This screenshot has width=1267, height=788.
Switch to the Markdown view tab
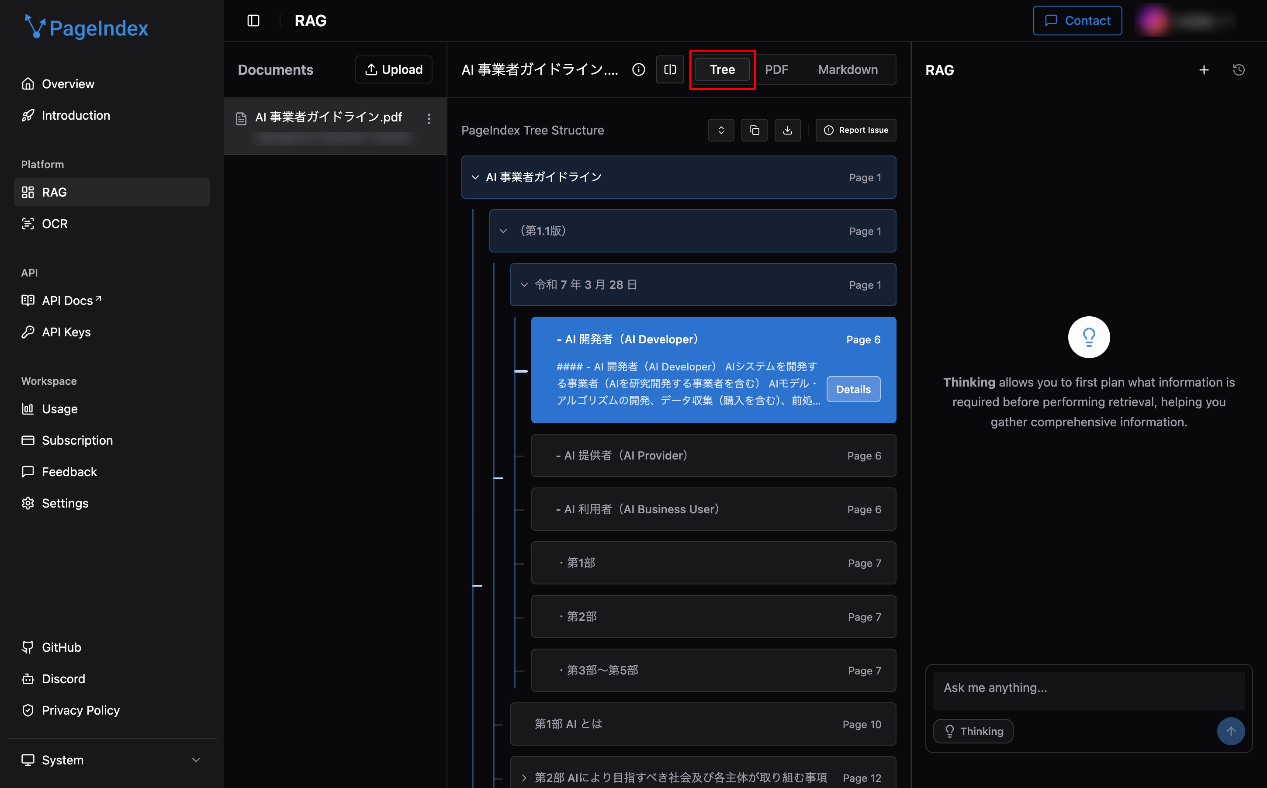[847, 69]
